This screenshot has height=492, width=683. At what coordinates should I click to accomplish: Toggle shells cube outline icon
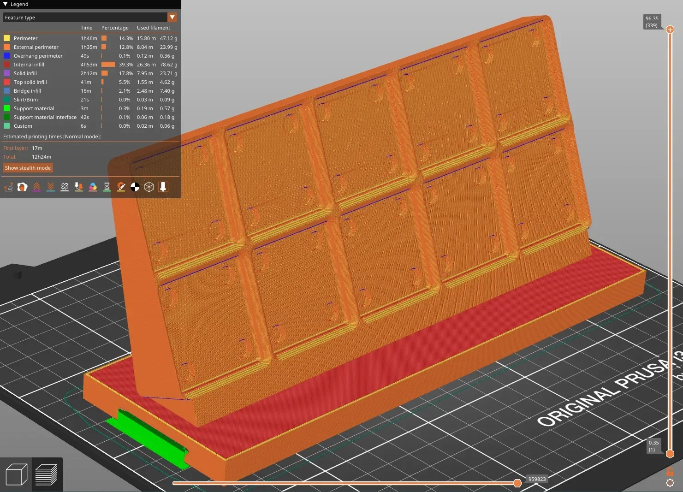[149, 187]
